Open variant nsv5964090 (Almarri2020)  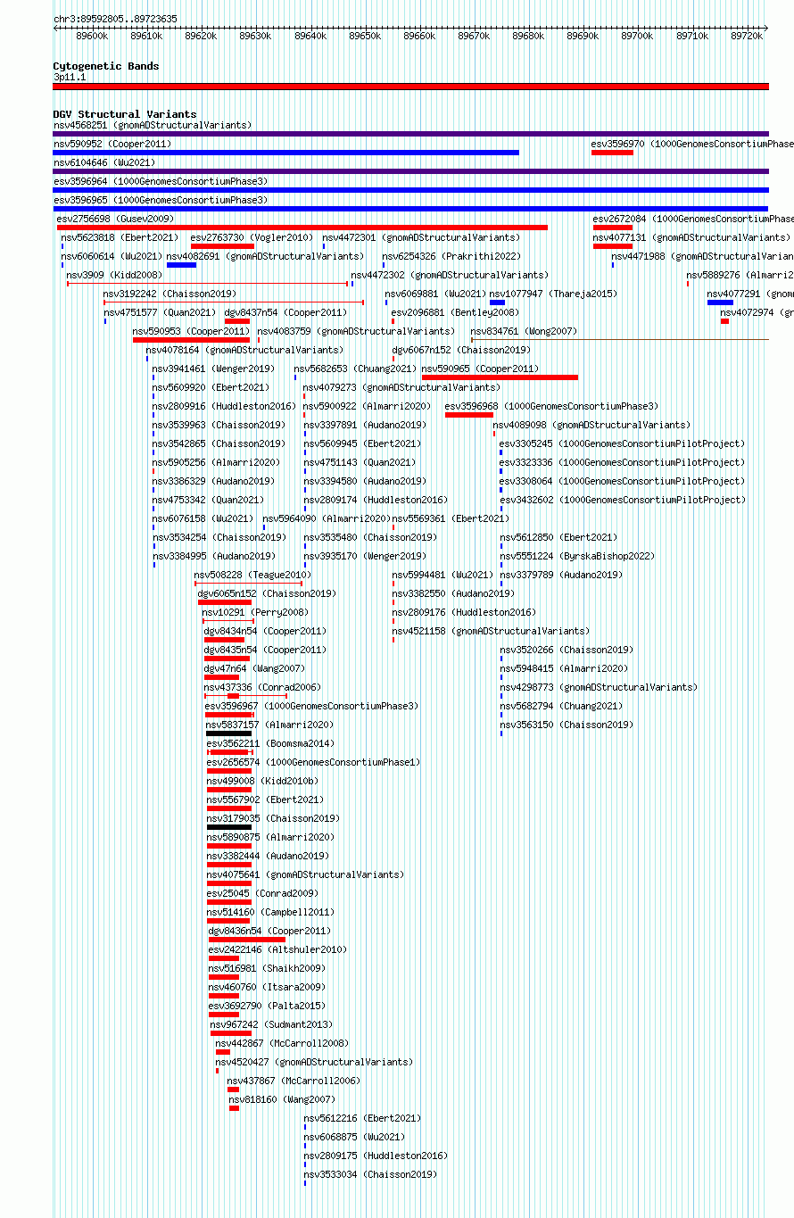click(326, 518)
